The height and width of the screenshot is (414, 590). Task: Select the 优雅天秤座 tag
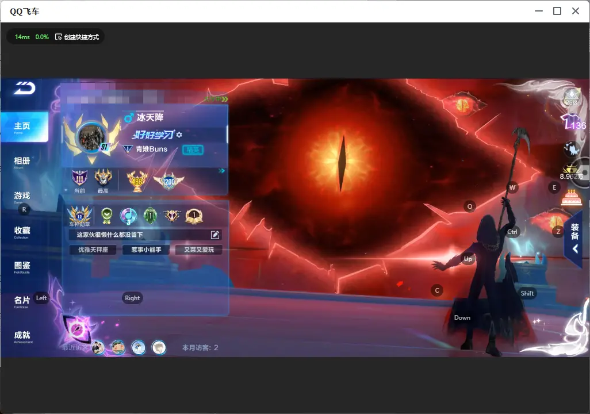tap(93, 250)
